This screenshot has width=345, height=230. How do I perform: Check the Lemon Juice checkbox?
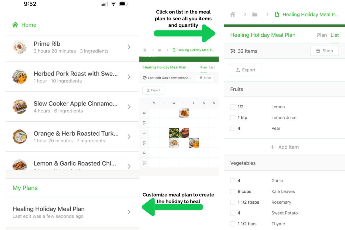(x=233, y=118)
